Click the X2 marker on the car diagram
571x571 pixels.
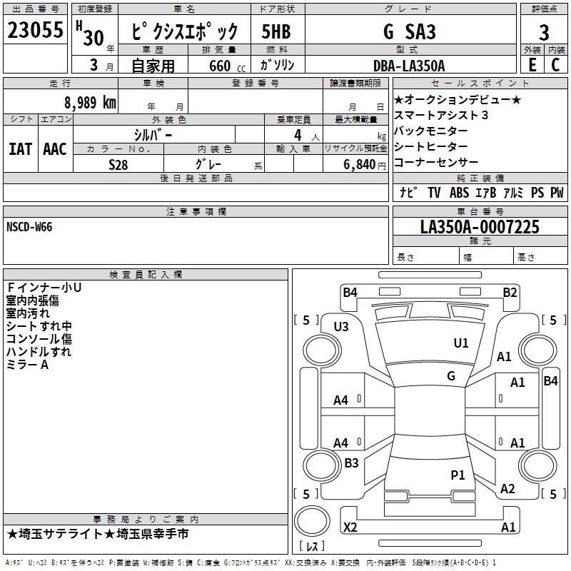[350, 527]
